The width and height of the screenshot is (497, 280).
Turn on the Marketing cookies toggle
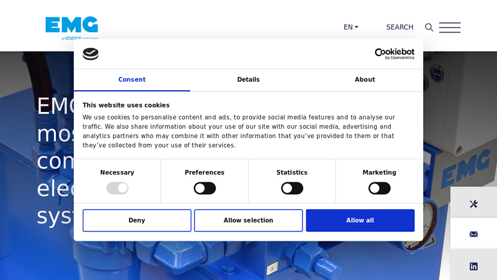[x=379, y=188]
